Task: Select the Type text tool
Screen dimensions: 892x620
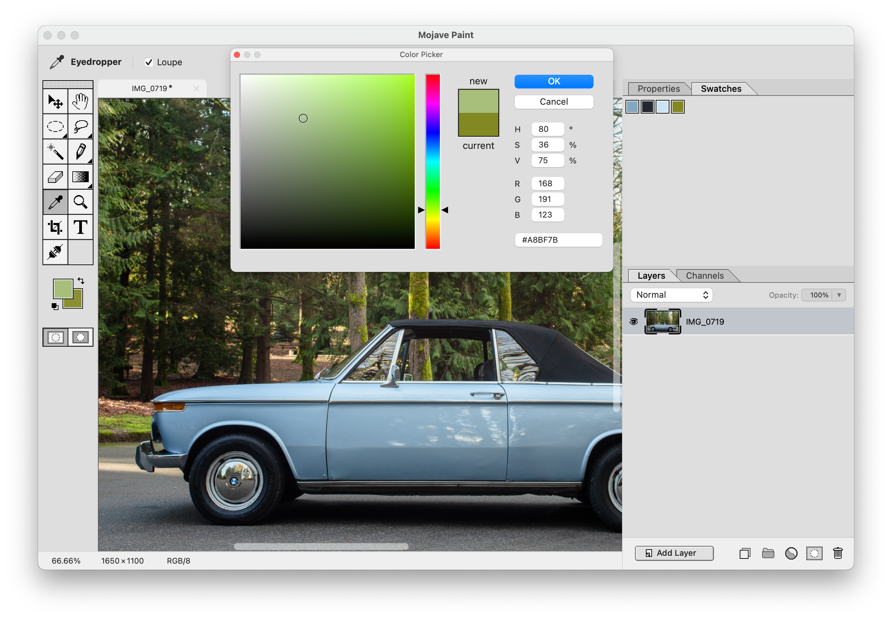Action: [x=81, y=227]
